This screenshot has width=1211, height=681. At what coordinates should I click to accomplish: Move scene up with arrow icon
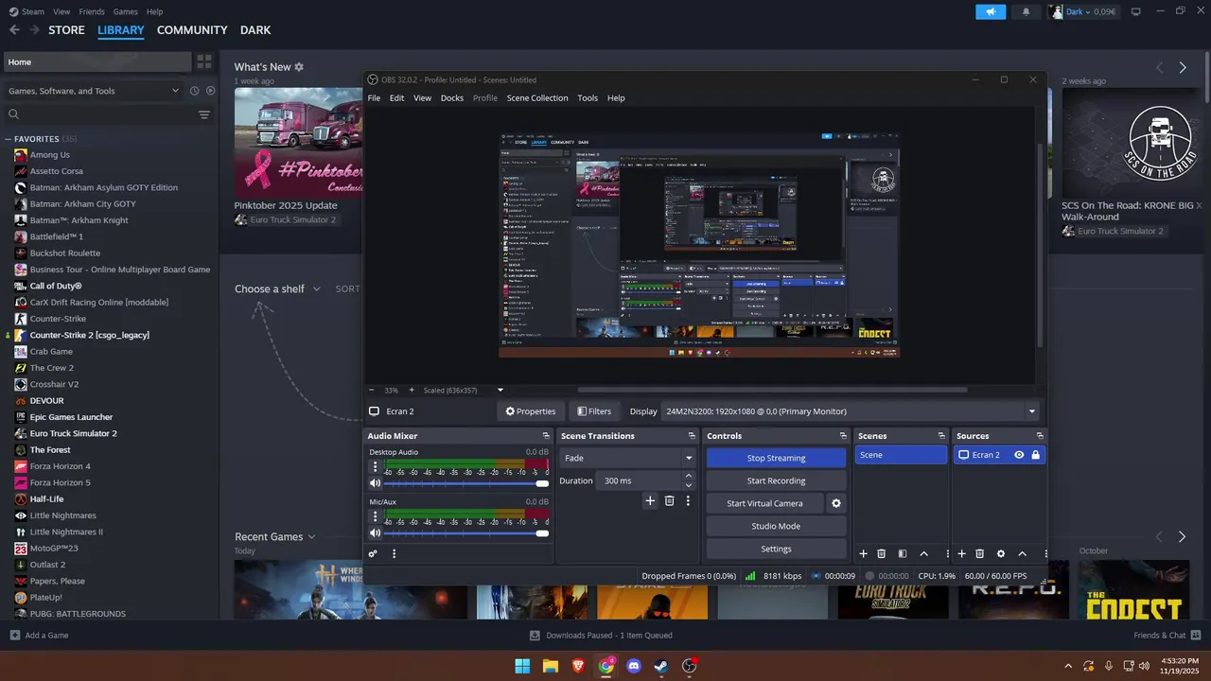[923, 553]
